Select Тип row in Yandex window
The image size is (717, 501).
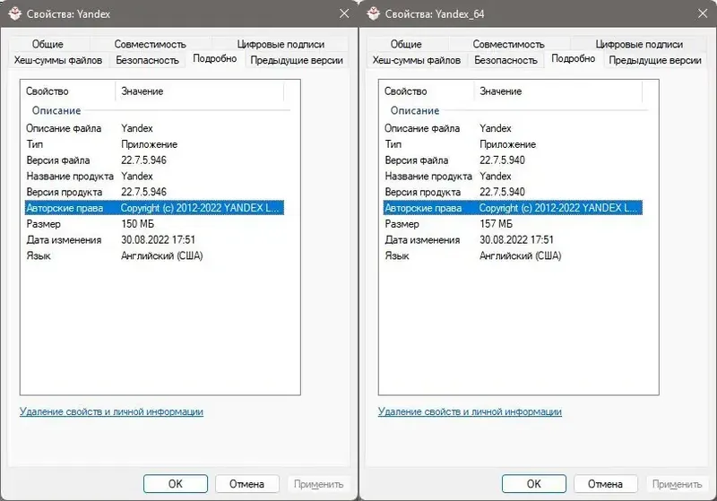click(154, 144)
